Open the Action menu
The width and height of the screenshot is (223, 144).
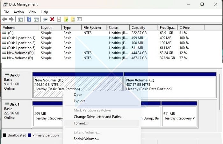tap(18, 12)
